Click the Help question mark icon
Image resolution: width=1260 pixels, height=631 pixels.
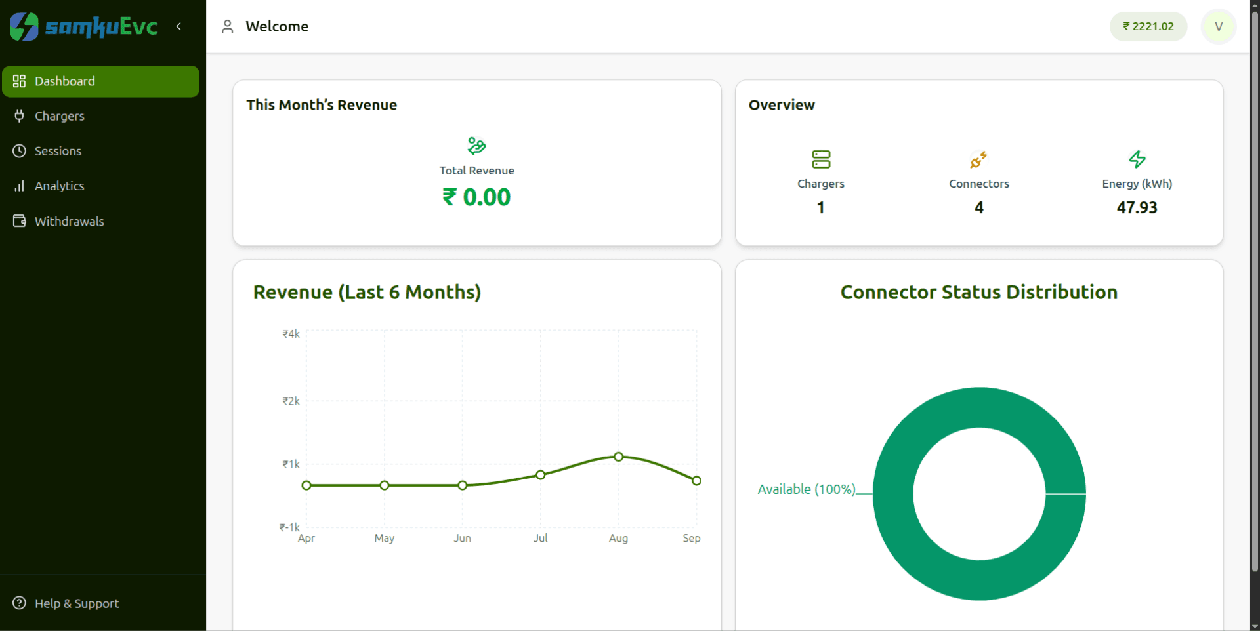coord(19,603)
